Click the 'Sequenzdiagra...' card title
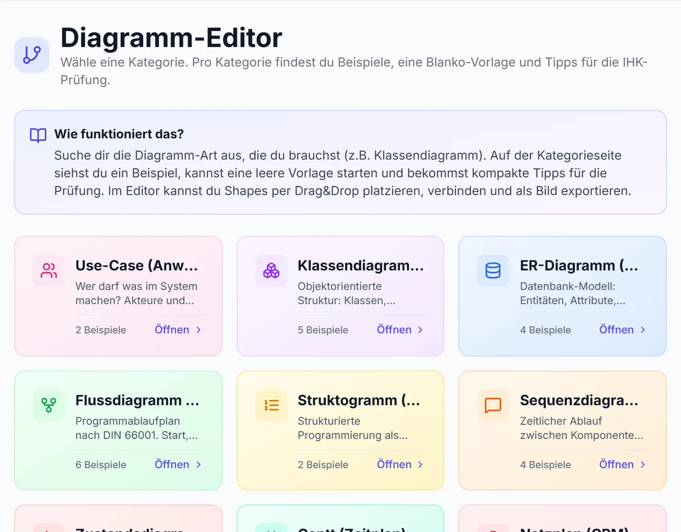 [x=579, y=400]
